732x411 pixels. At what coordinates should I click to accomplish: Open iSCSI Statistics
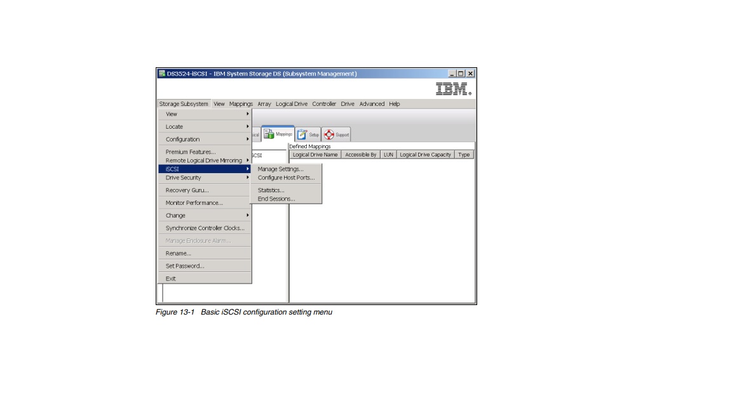coord(271,190)
